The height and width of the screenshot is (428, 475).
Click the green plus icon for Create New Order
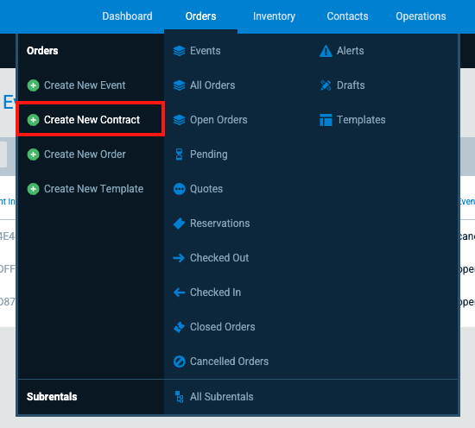(x=33, y=154)
